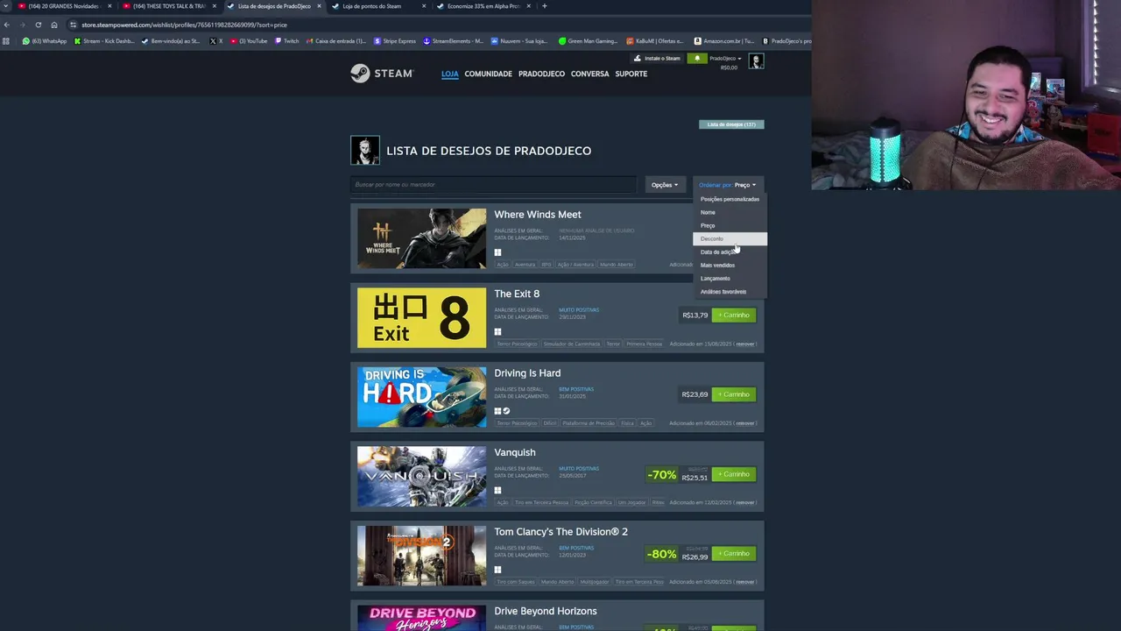Open the CONVERSA navigation tab
Image resolution: width=1121 pixels, height=631 pixels.
click(x=589, y=74)
